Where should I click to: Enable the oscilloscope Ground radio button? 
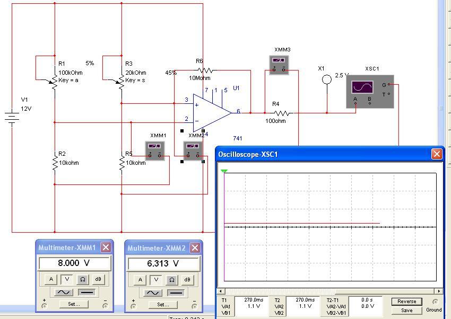[435, 302]
